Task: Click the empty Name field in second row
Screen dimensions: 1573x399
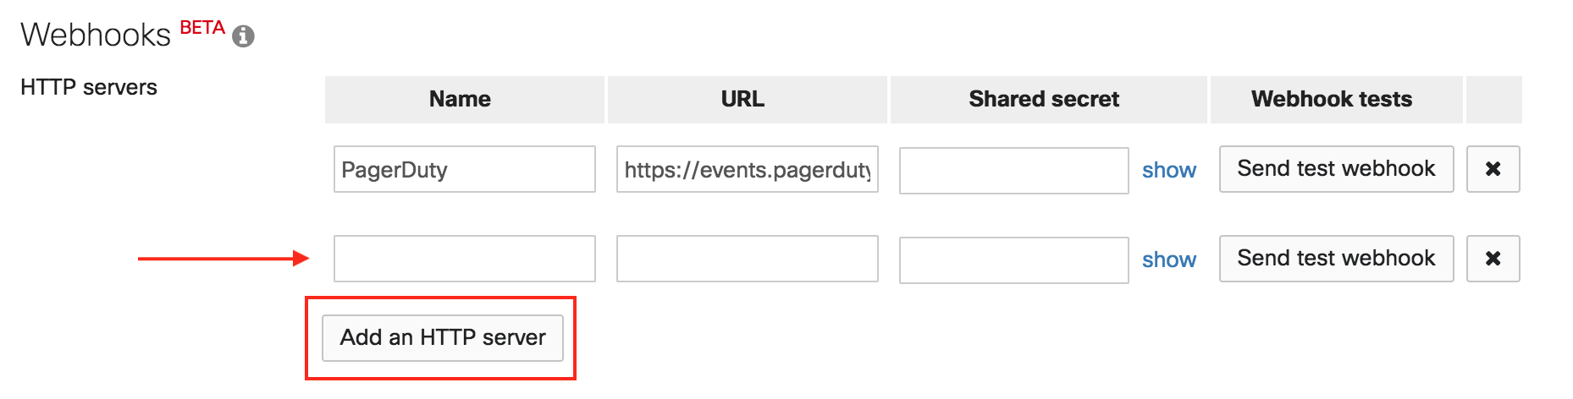Action: click(464, 259)
